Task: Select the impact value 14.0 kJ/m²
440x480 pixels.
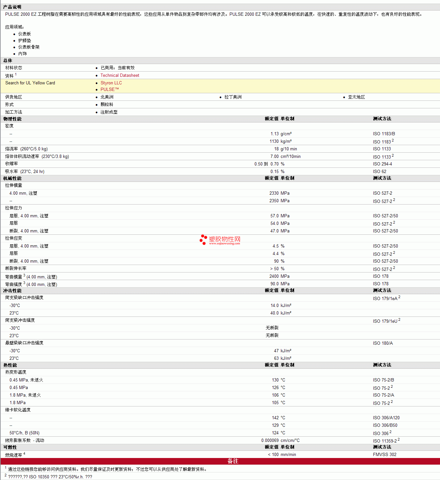Action: coord(281,305)
